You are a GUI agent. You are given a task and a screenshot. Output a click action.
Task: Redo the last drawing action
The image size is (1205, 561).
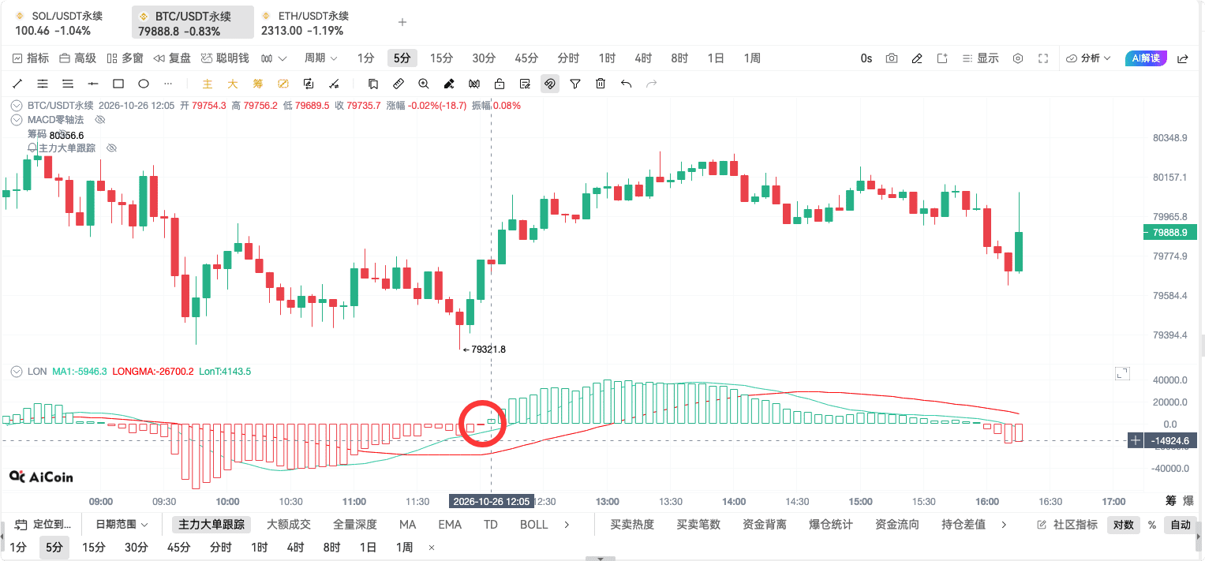tap(651, 84)
